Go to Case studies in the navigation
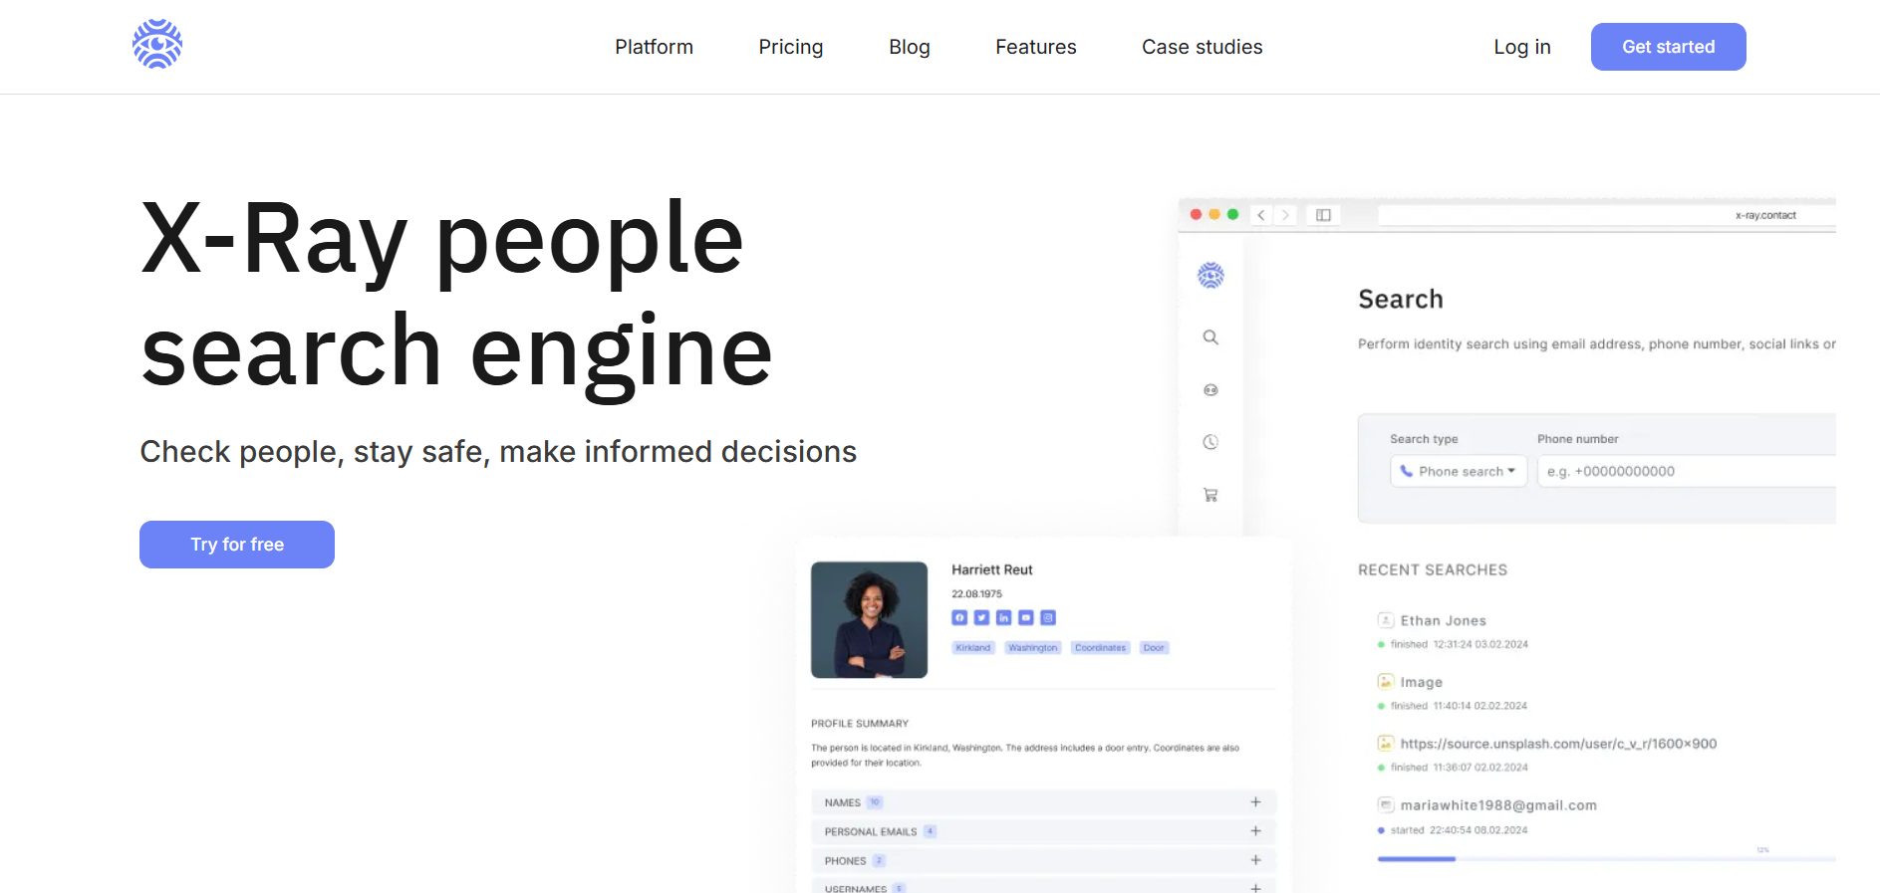Screen dimensions: 1880x893 (x=1202, y=47)
